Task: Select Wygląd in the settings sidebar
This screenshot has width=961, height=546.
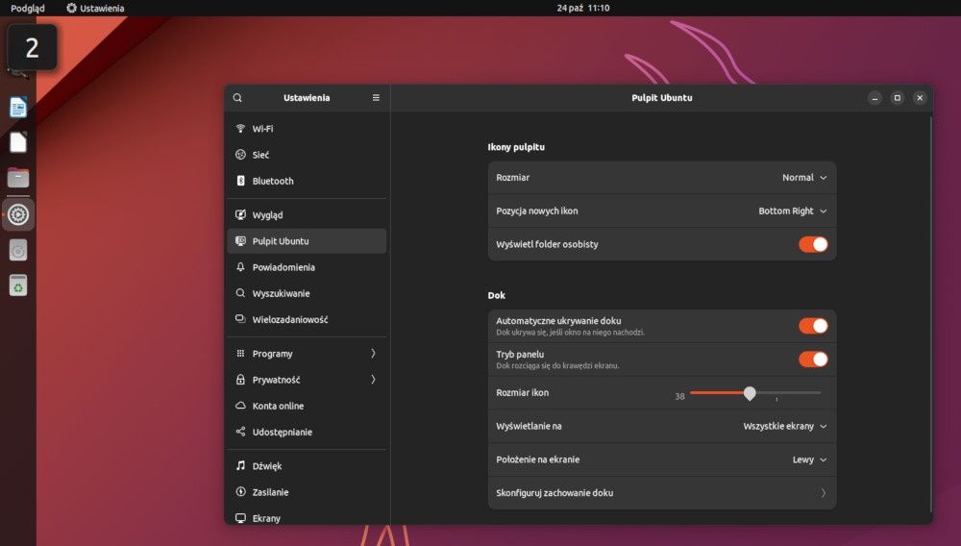Action: click(308, 215)
